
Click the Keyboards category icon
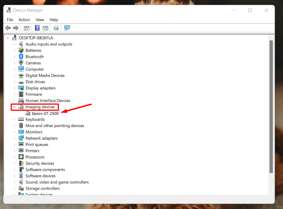pyautogui.click(x=21, y=119)
